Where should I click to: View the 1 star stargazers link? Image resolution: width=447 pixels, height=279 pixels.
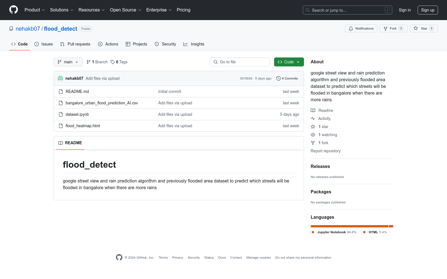pyautogui.click(x=320, y=127)
